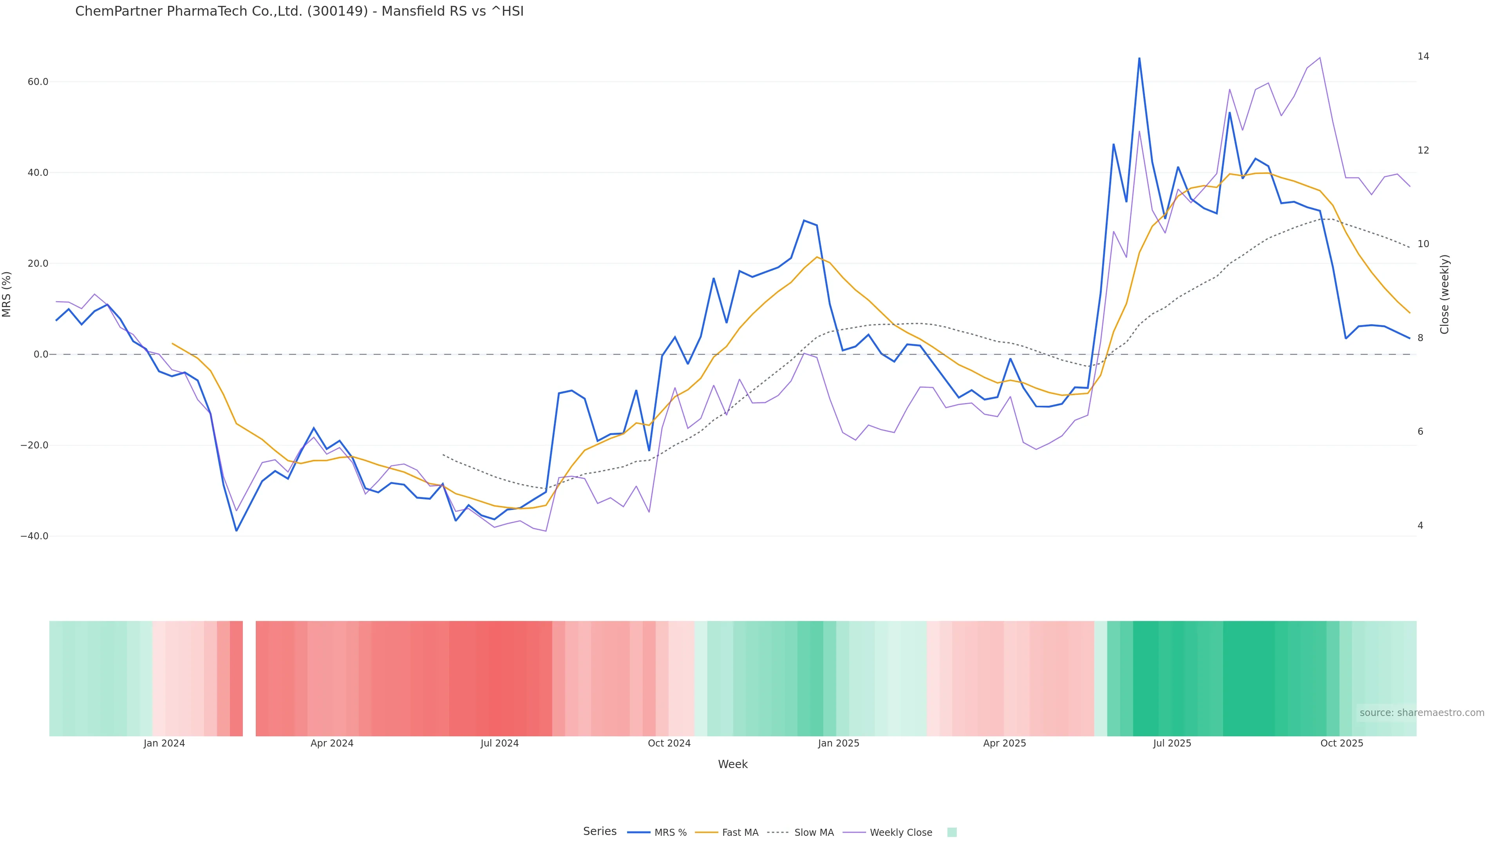Click the purple Weekly Close legend line marker
The width and height of the screenshot is (1504, 846).
[x=854, y=833]
